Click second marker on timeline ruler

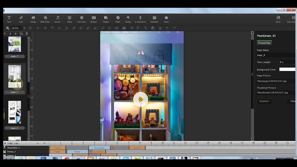(72, 143)
